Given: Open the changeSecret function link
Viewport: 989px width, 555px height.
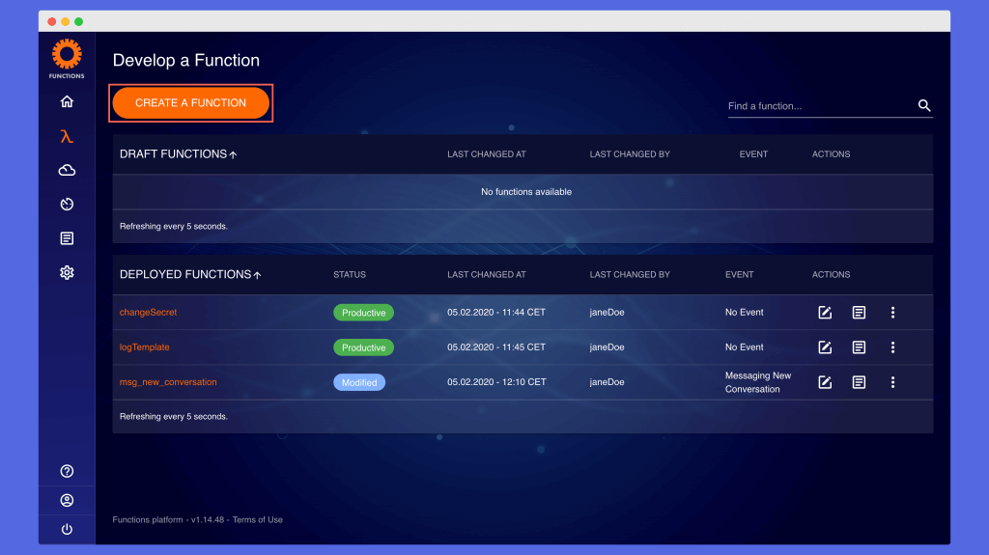Looking at the screenshot, I should [148, 312].
